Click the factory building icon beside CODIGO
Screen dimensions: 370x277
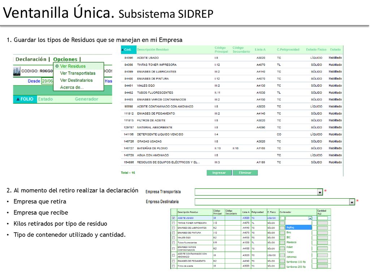[17, 71]
